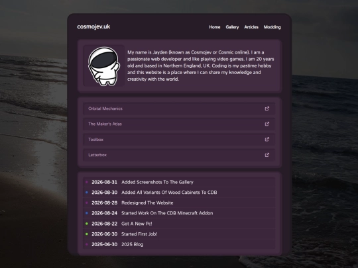Open the Modding nav item
The image size is (358, 268).
tap(272, 27)
